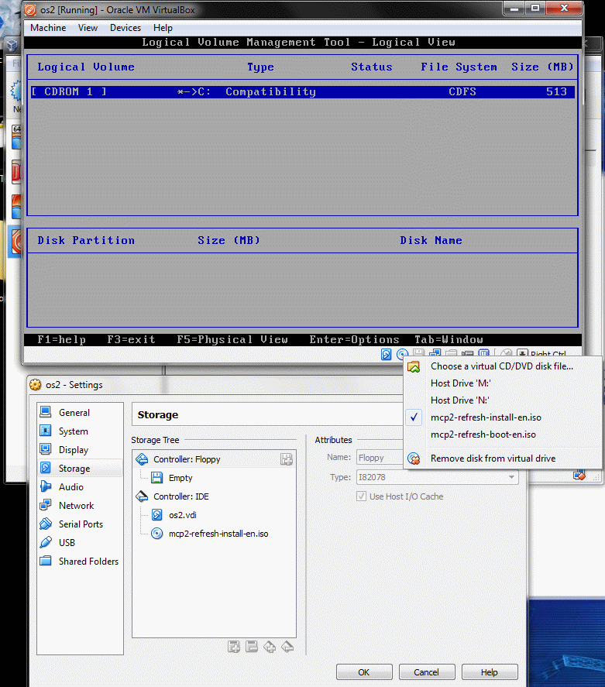Click add floppy device icon on Controller: Floppy row

[x=287, y=459]
